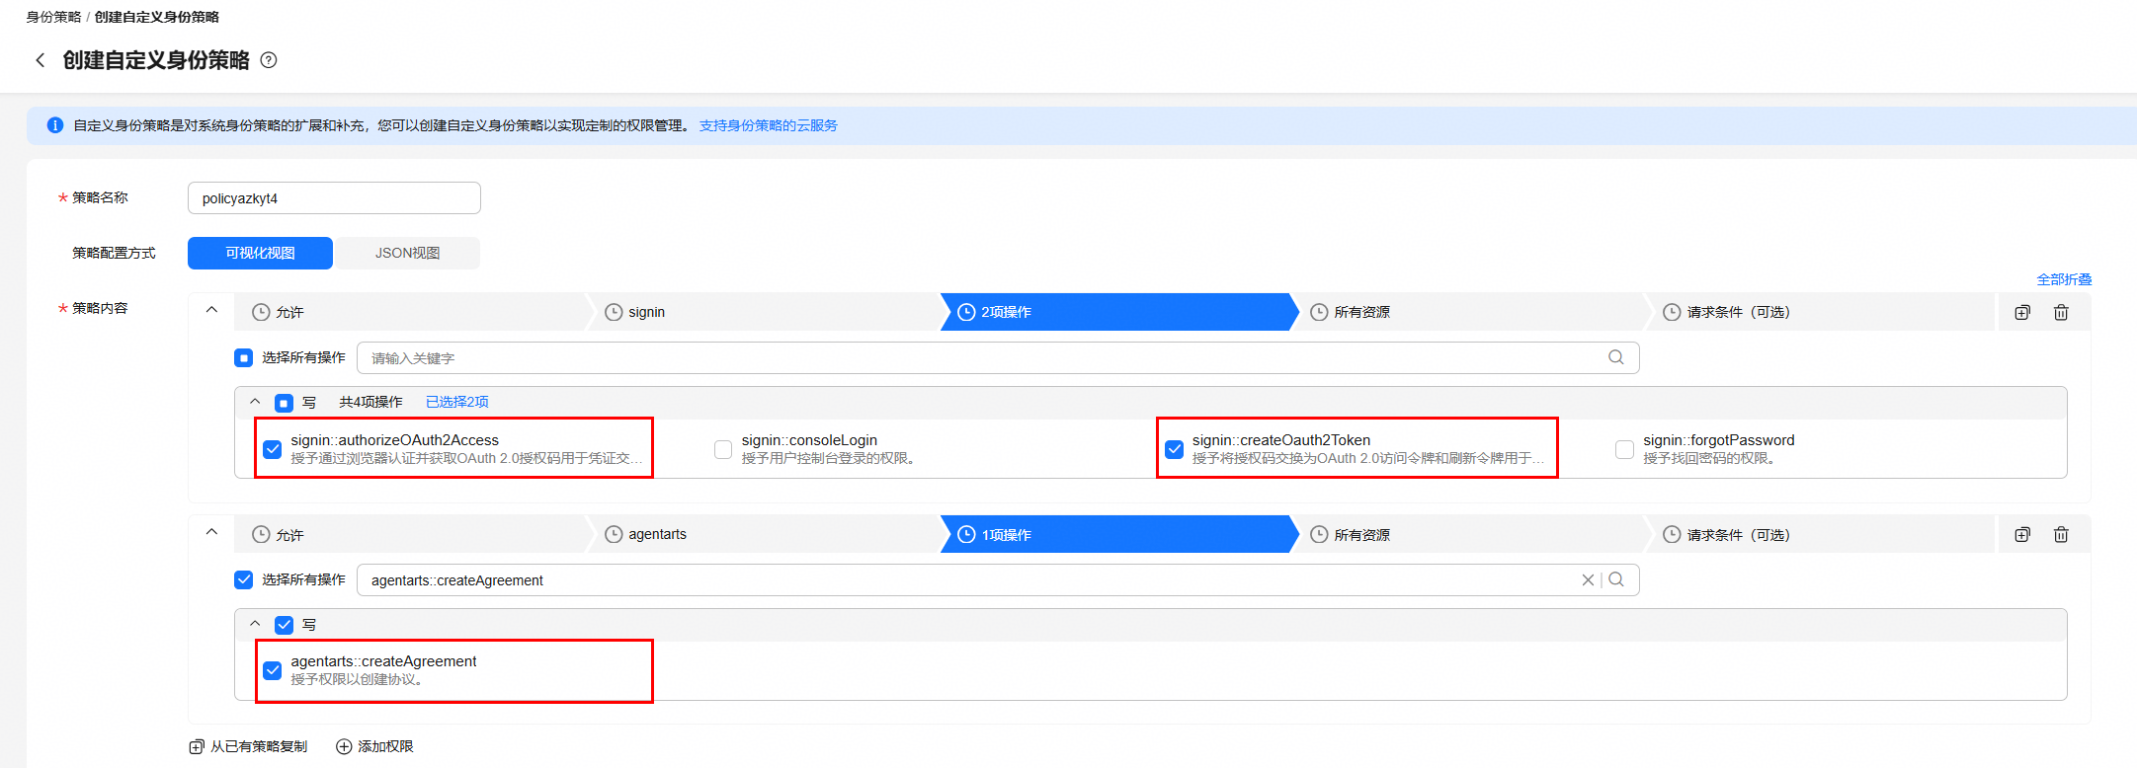The height and width of the screenshot is (768, 2137).
Task: Copy the signin permission block
Action: point(2022,312)
